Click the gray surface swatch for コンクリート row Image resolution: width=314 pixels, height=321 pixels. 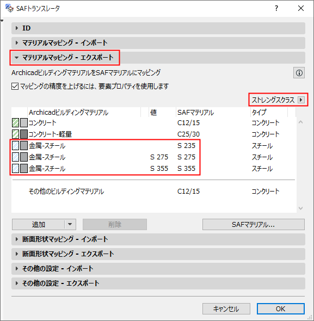tap(24, 123)
